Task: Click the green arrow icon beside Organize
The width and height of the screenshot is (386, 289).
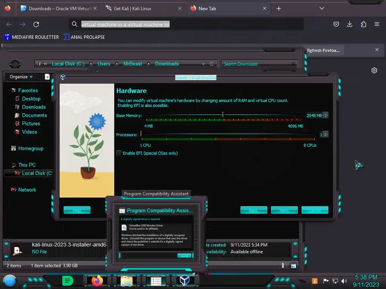Action: click(47, 77)
